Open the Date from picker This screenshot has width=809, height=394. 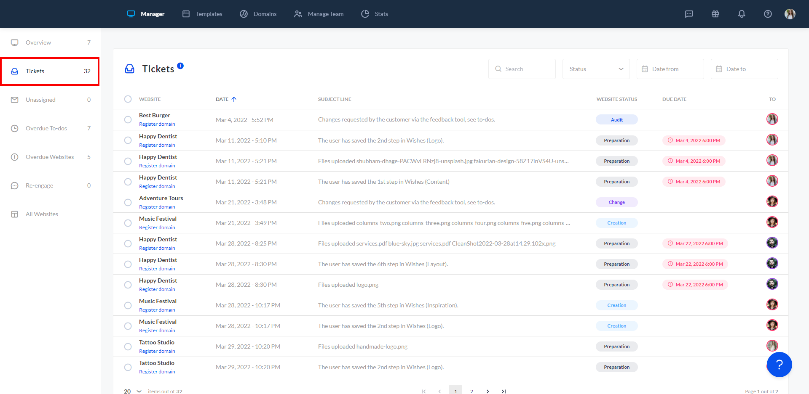tap(670, 69)
